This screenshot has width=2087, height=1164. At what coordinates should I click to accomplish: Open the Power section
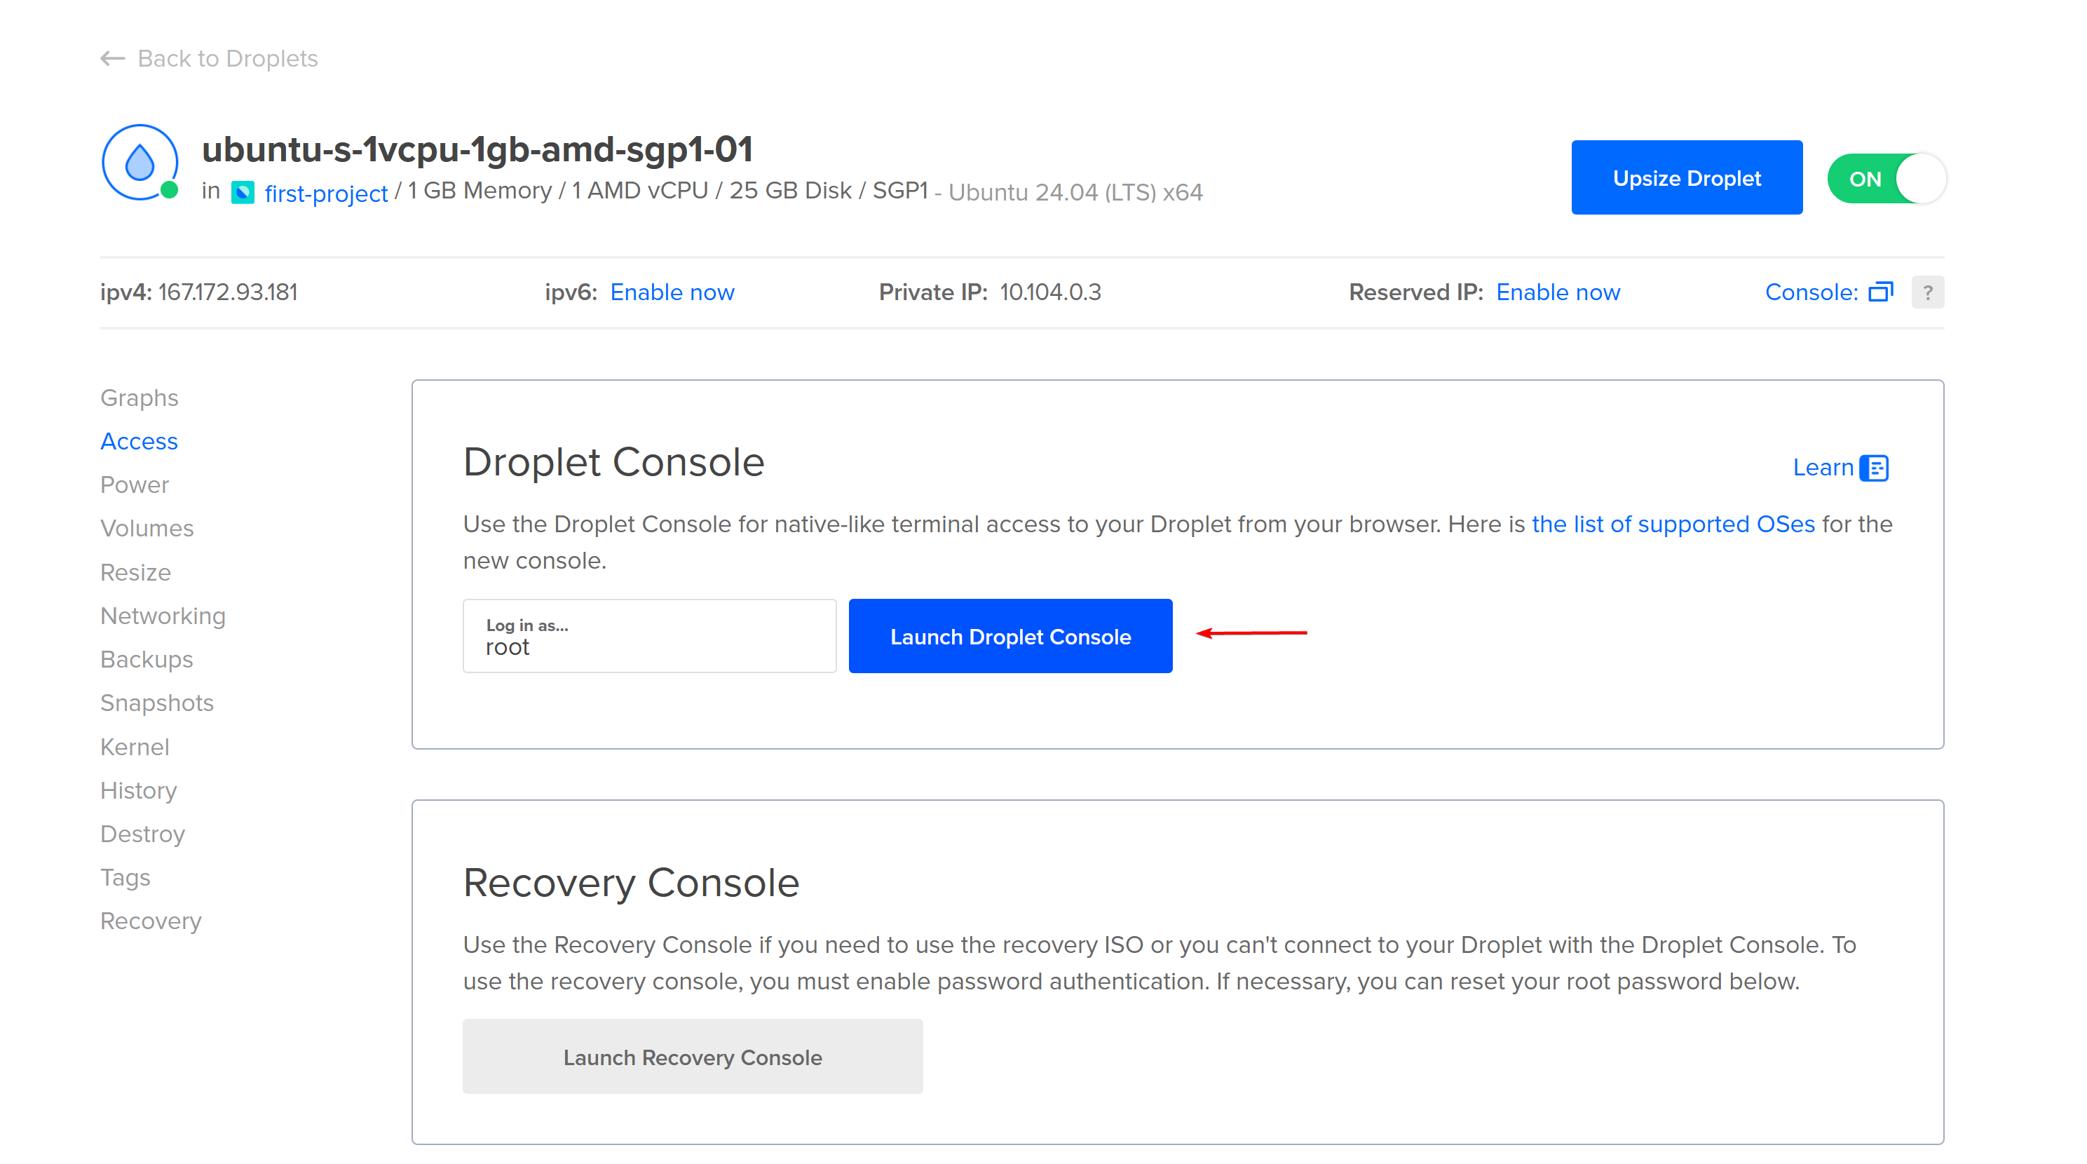[x=135, y=485]
